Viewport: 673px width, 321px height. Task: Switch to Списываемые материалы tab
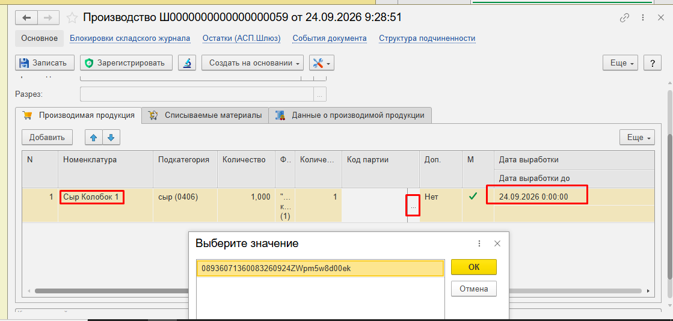click(205, 115)
